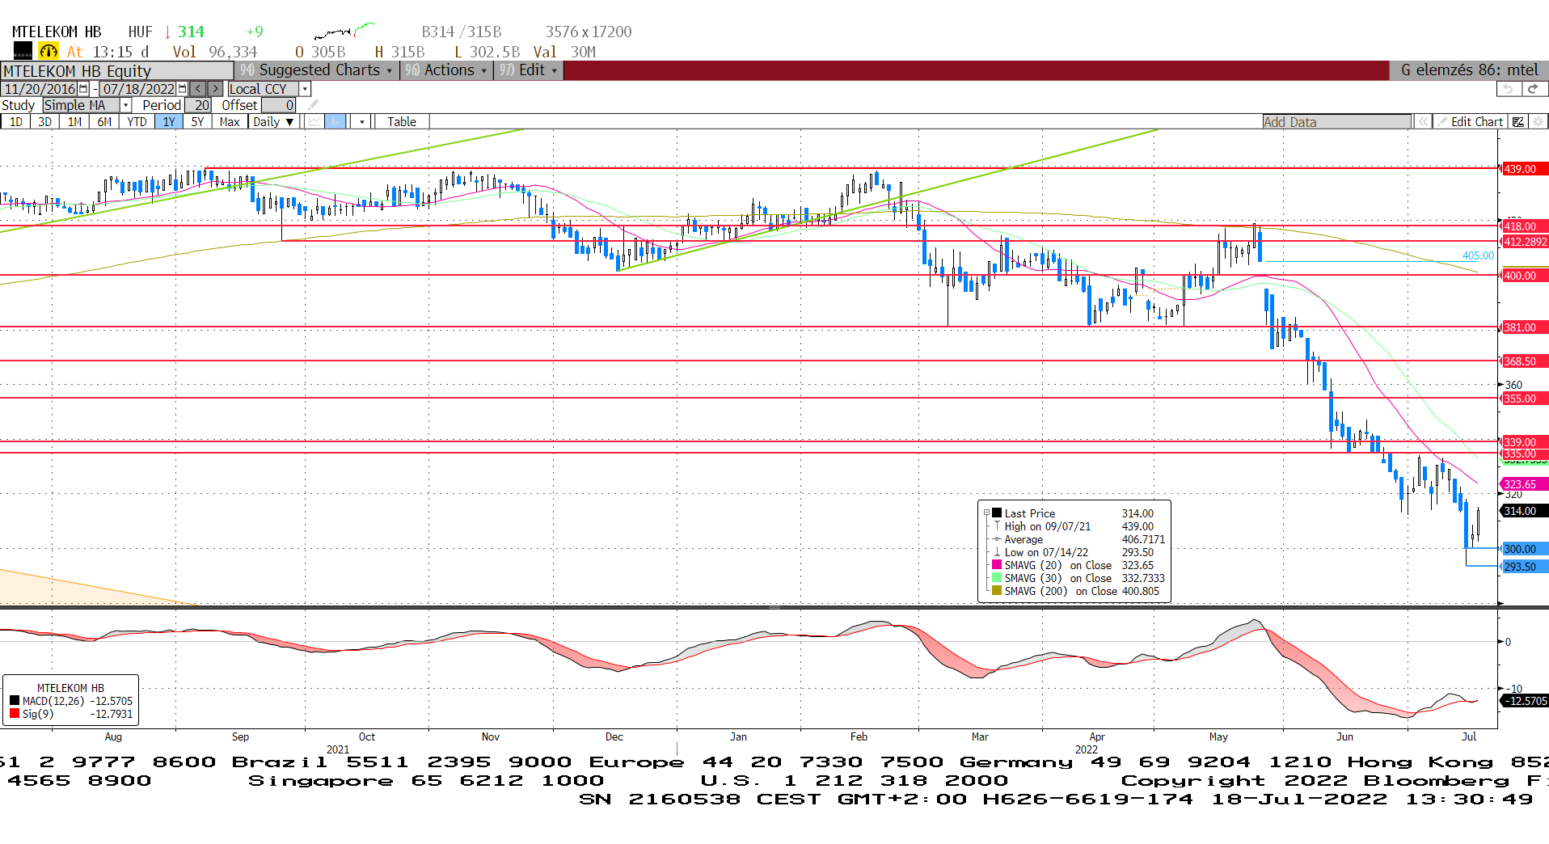
Task: Shift date range forward with right arrow
Action: coord(216,89)
